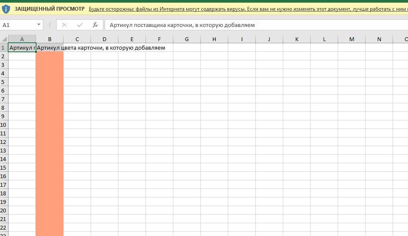Click cell B1 containing 'Артикул цвета карточки'
This screenshot has width=408, height=236.
point(50,48)
